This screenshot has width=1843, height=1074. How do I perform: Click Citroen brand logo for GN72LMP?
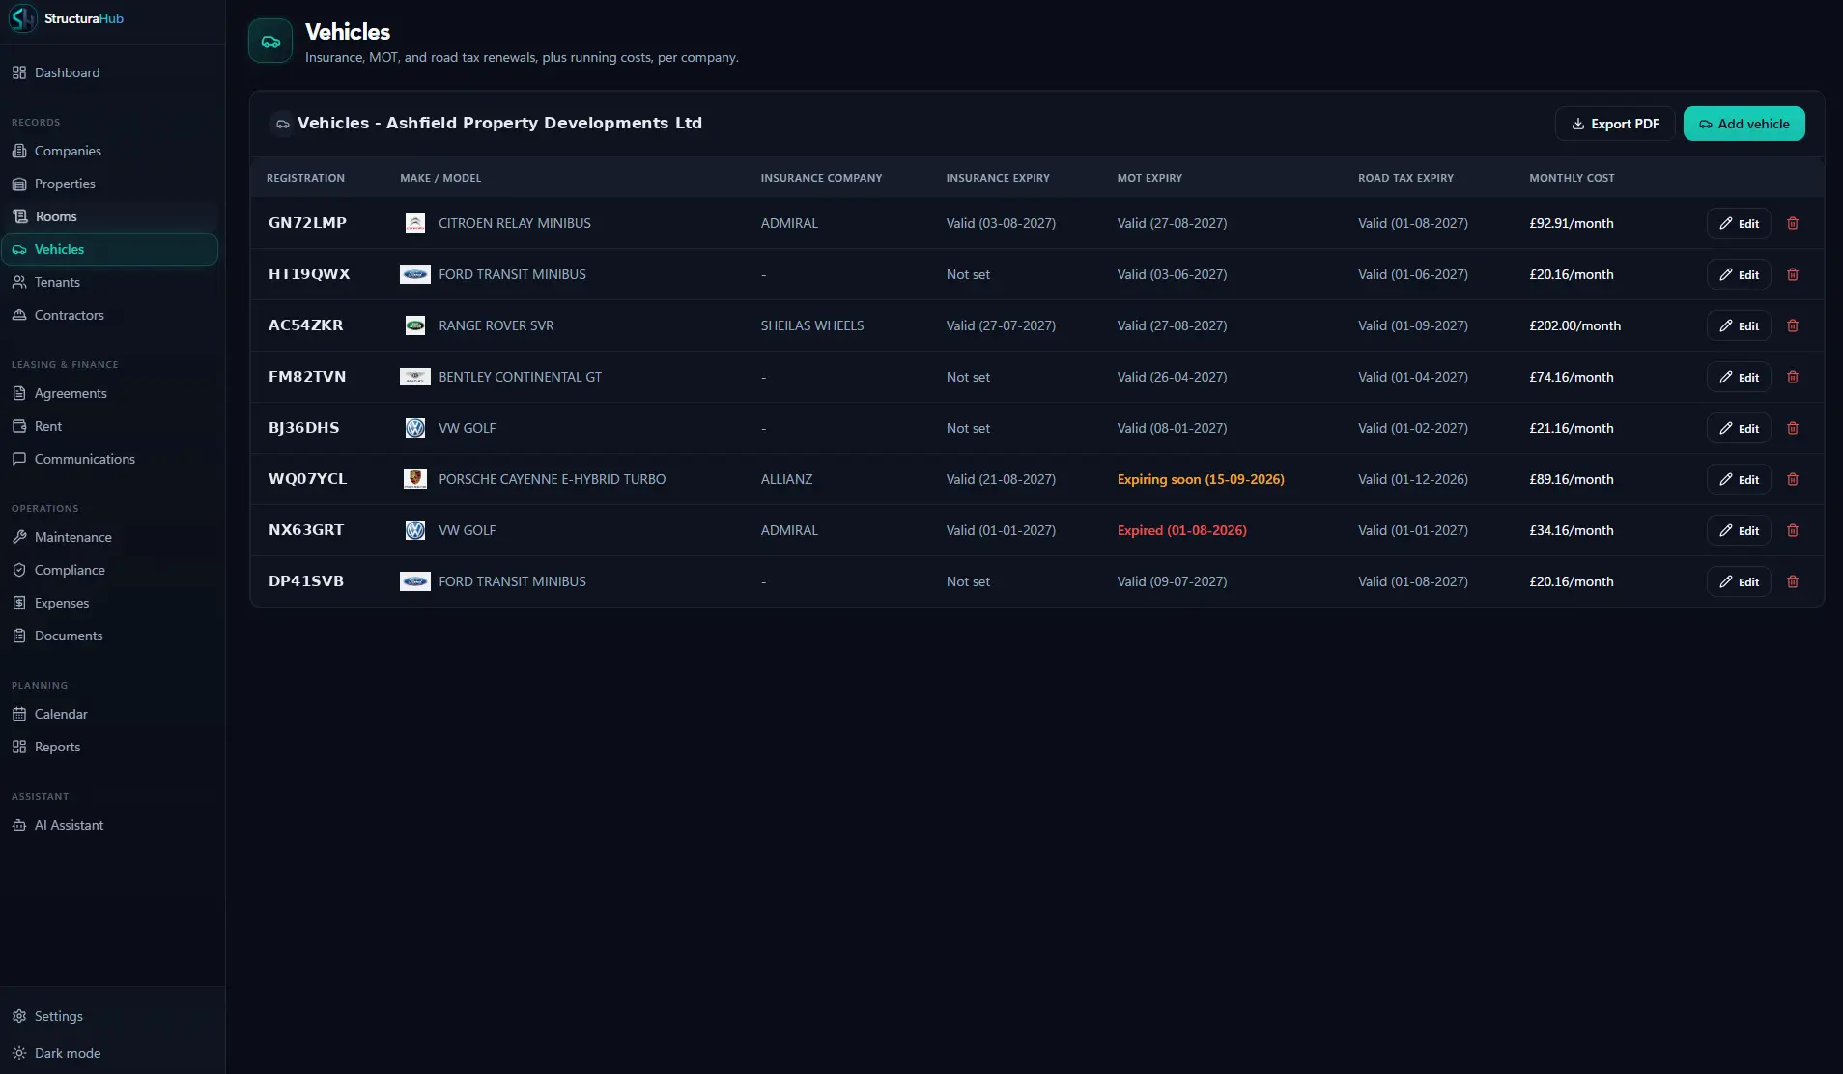point(414,223)
